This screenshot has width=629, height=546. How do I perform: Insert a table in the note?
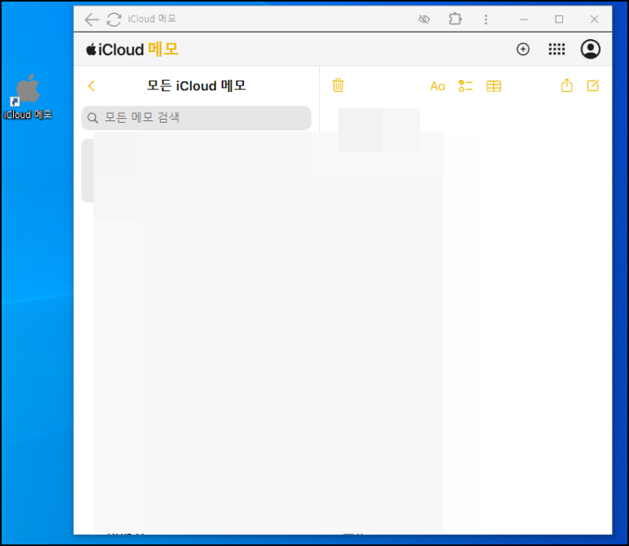[493, 86]
